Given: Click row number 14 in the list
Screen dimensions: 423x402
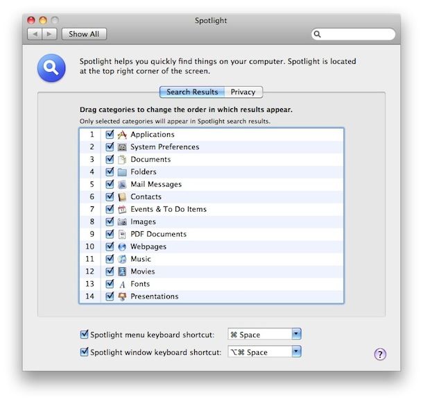Looking at the screenshot, I should 90,296.
